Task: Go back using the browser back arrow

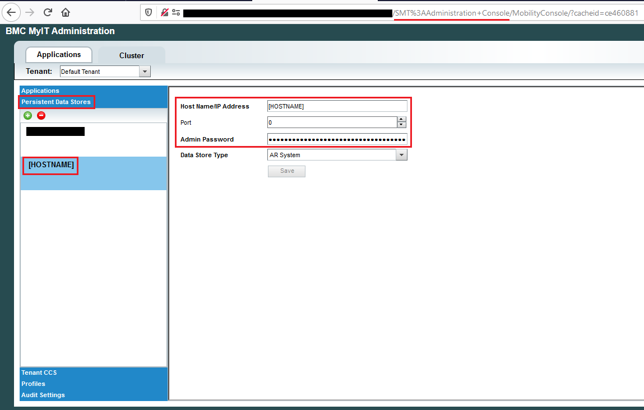Action: point(12,12)
